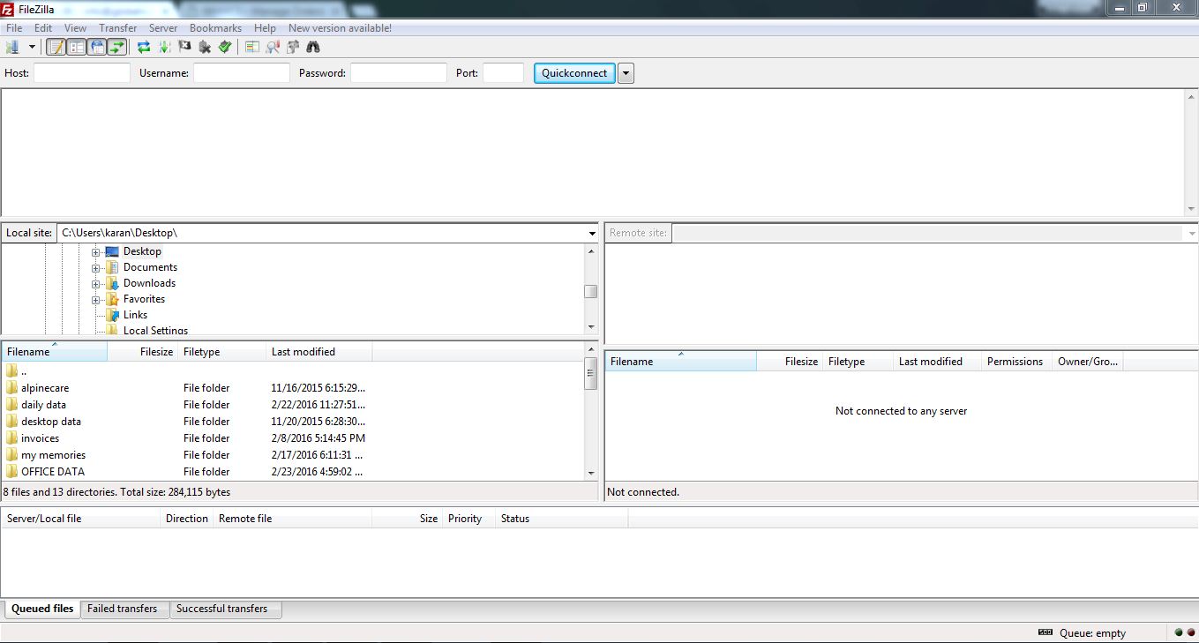Open the New version available menu
1199x643 pixels.
pyautogui.click(x=340, y=28)
